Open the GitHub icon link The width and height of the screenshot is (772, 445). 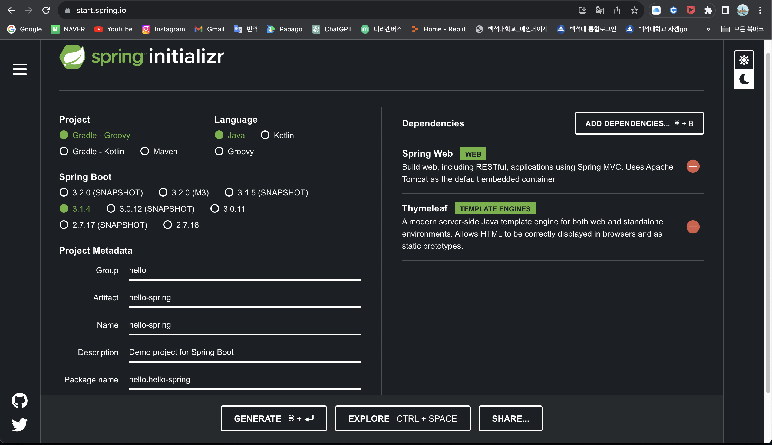point(19,400)
